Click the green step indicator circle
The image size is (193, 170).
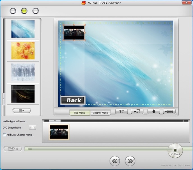(x=24, y=11)
